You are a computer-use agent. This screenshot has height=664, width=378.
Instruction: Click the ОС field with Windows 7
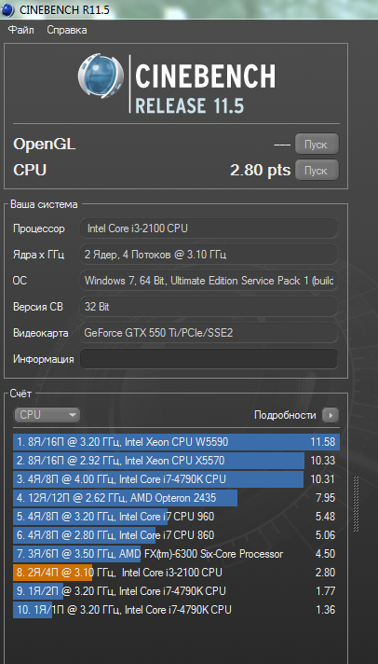click(209, 281)
